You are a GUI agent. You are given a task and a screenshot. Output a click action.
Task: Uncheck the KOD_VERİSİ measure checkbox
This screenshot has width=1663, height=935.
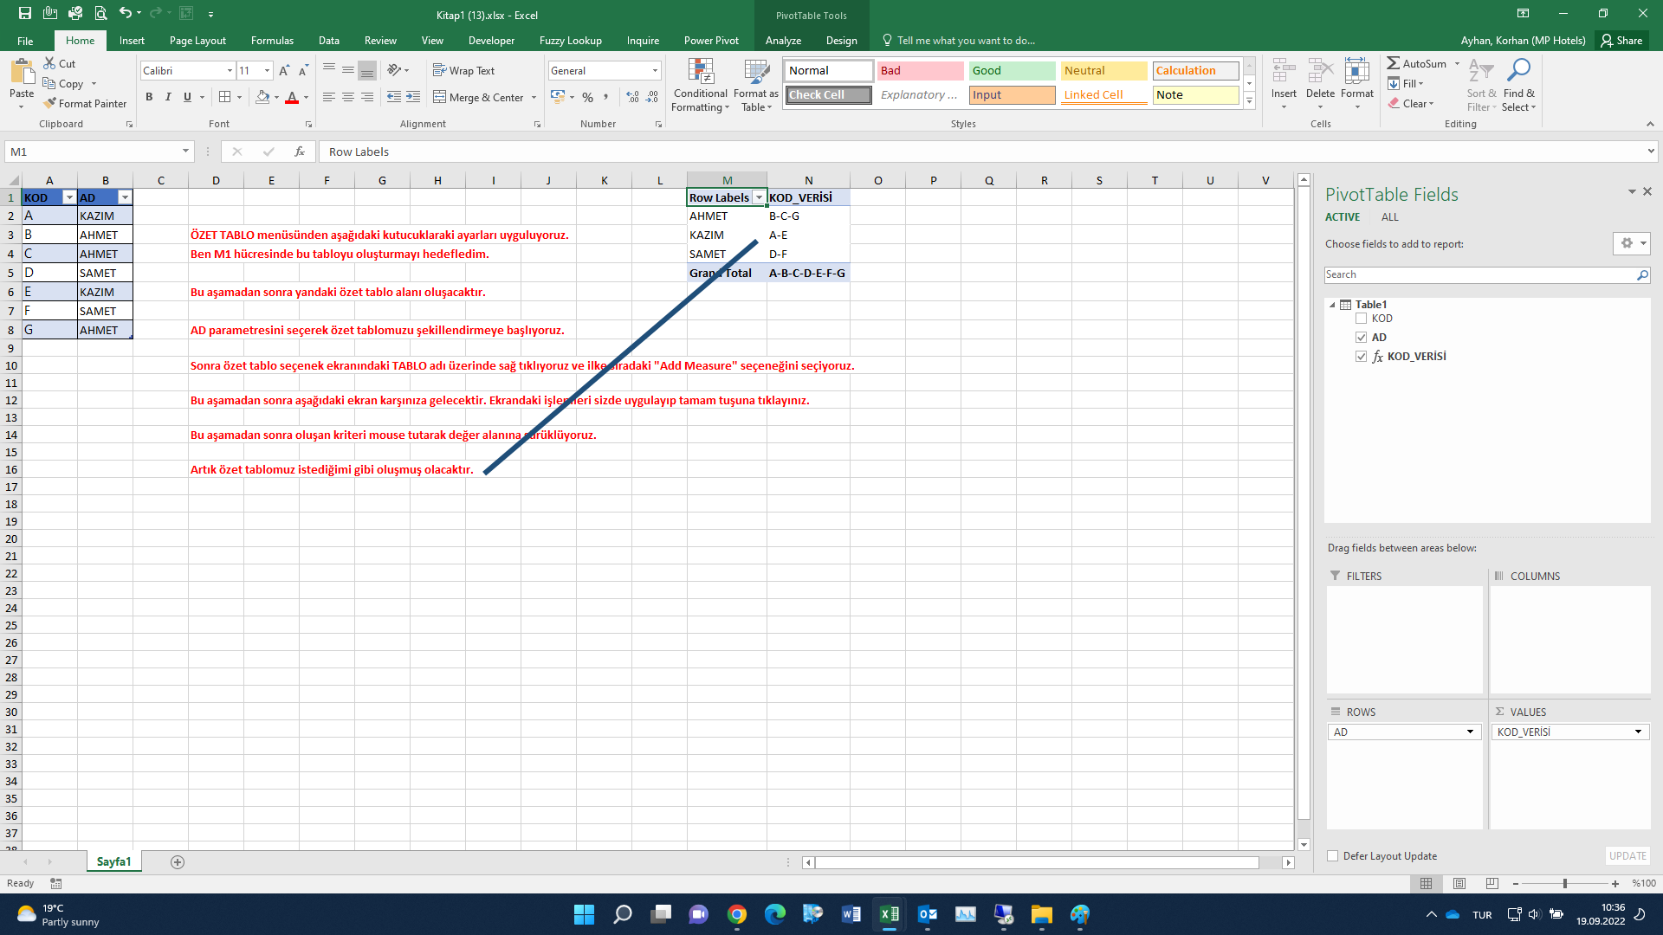tap(1361, 356)
